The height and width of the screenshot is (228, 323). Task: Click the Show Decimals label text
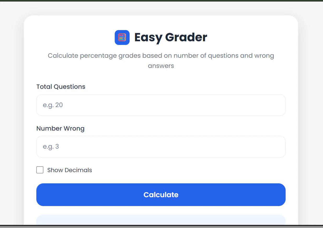70,170
